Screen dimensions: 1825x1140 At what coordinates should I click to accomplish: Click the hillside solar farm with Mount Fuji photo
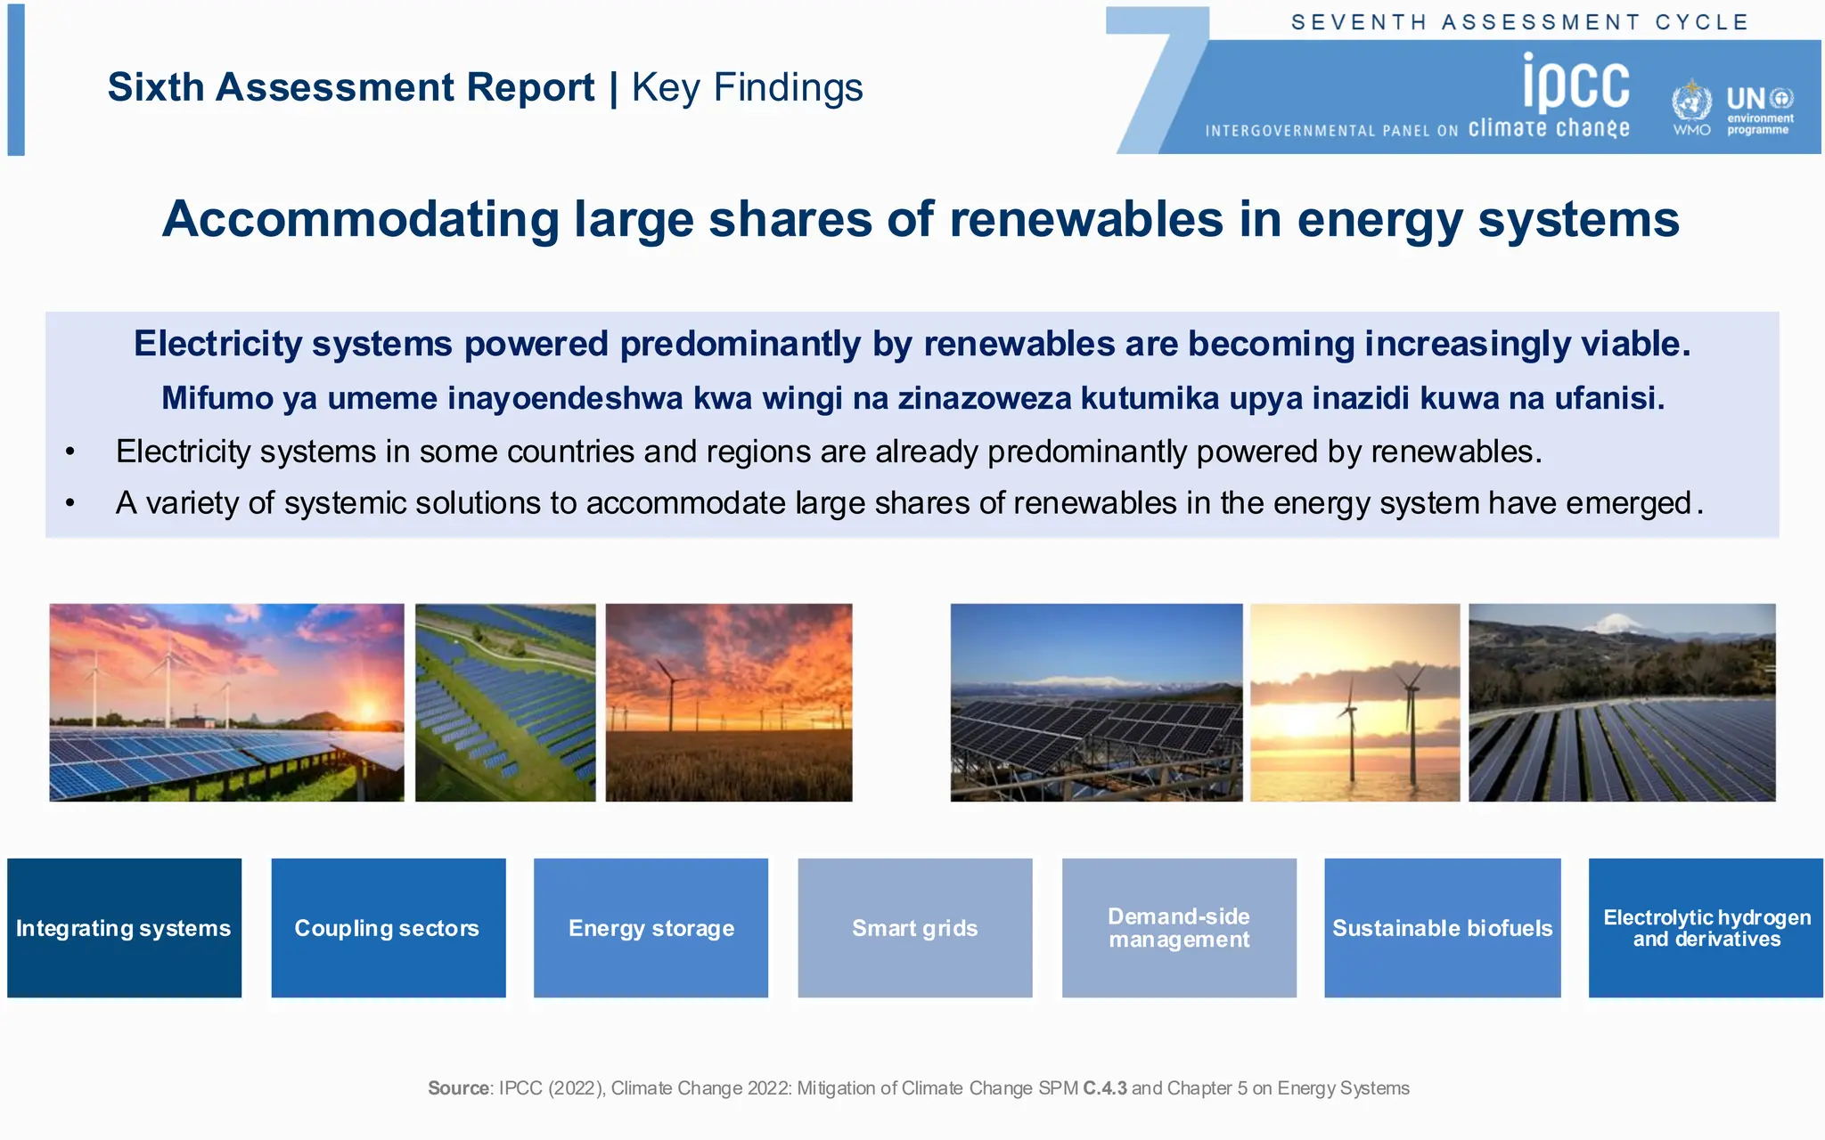pyautogui.click(x=1622, y=702)
